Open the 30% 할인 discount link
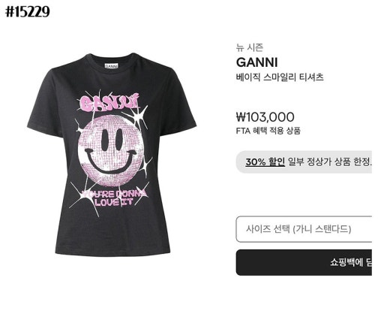 (265, 162)
